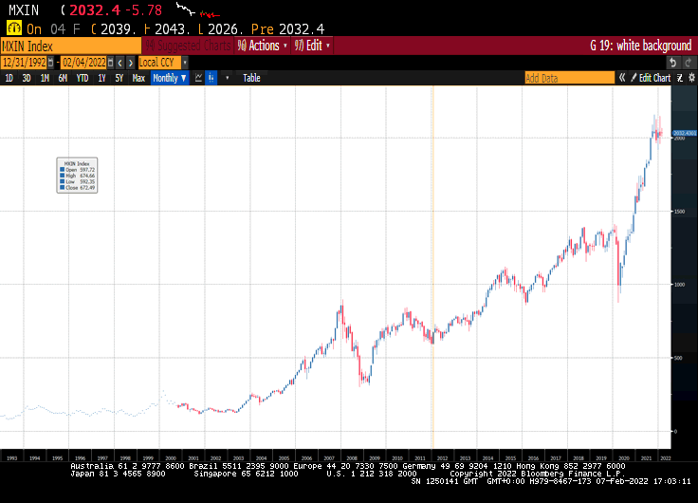The height and width of the screenshot is (503, 698).
Task: Select the 6M range
Action: coord(63,78)
